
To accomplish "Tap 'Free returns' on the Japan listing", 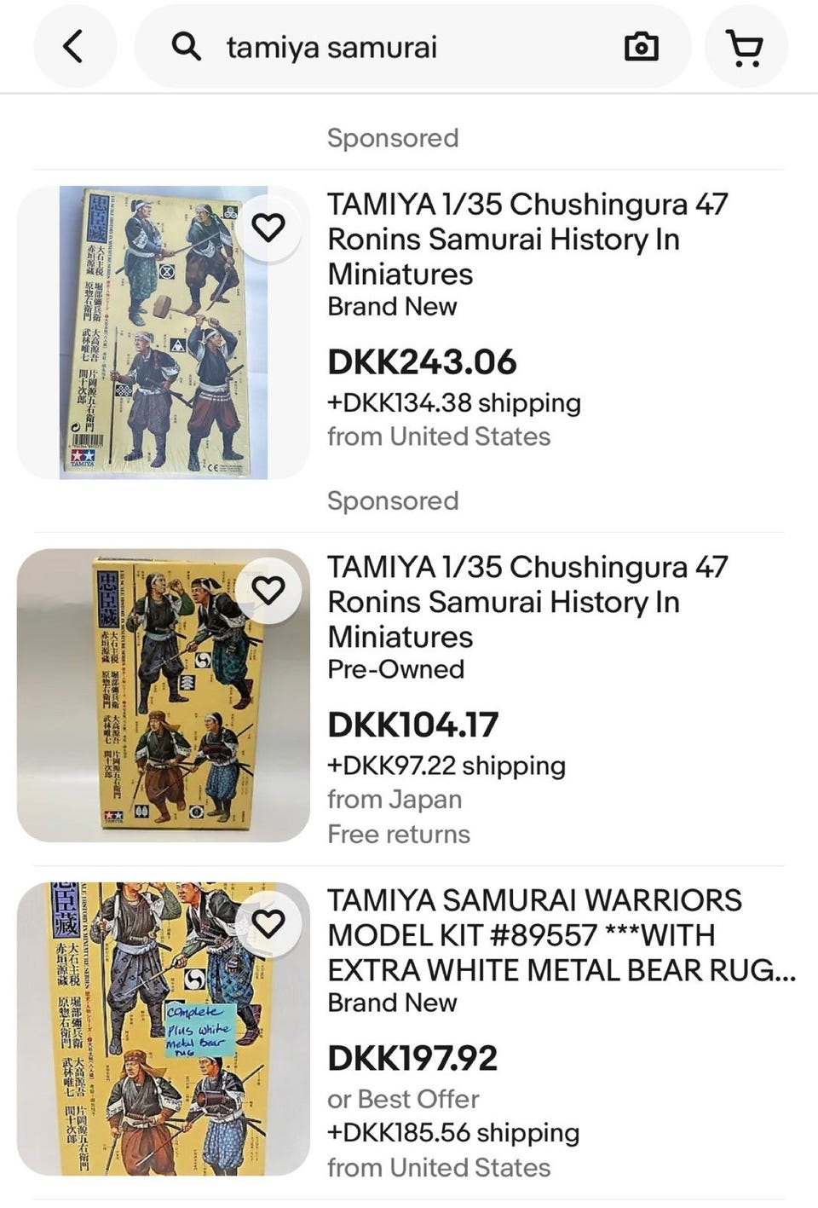I will click(399, 834).
